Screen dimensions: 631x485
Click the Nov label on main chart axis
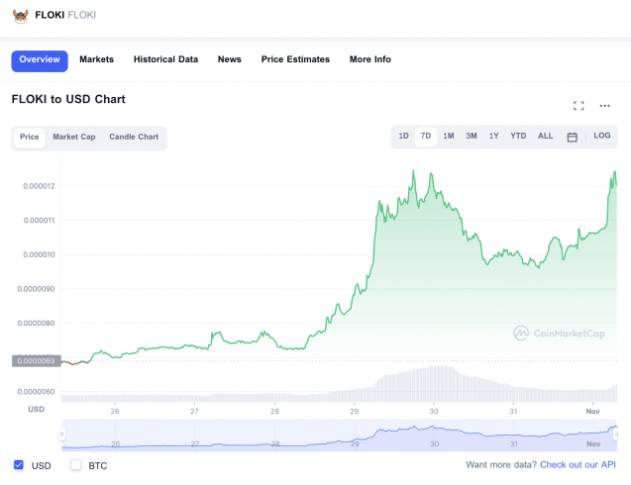592,412
